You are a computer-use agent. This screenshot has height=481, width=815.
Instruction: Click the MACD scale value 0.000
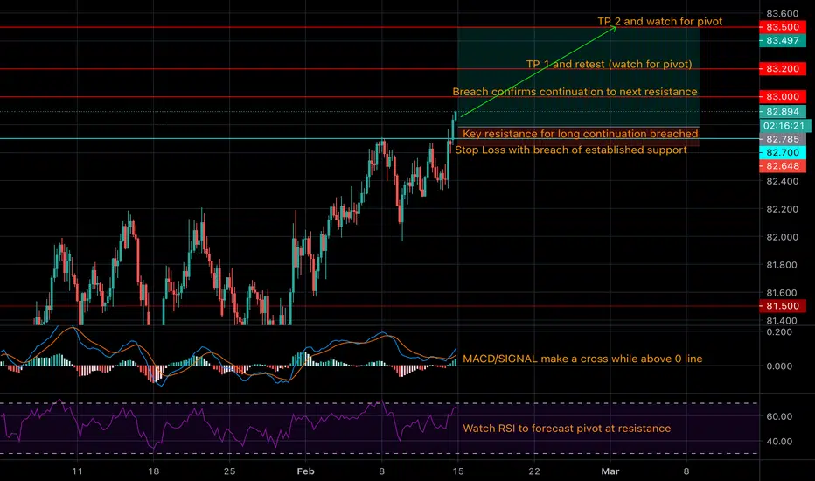point(779,366)
